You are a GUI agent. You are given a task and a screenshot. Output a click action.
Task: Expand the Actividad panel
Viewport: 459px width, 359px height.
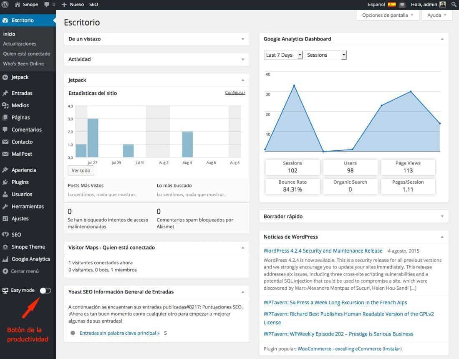tap(243, 59)
